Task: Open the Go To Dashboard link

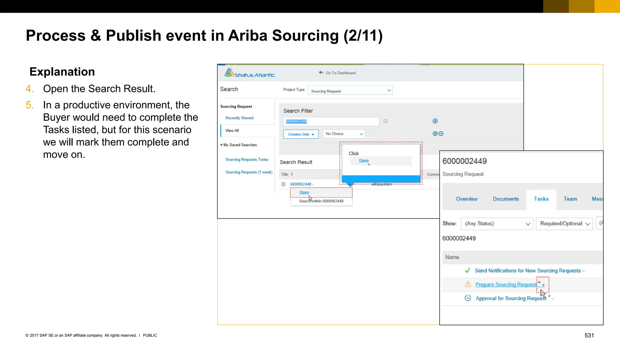Action: [341, 73]
